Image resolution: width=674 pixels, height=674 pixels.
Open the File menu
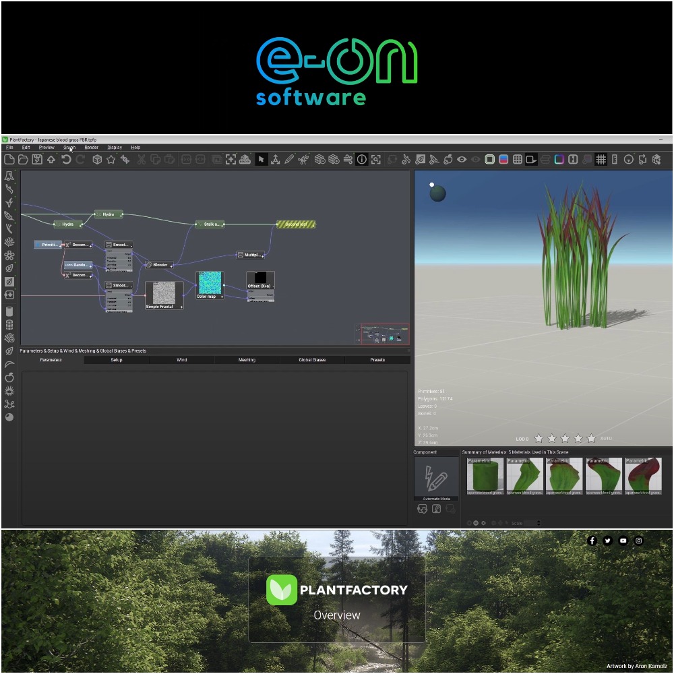tap(9, 148)
